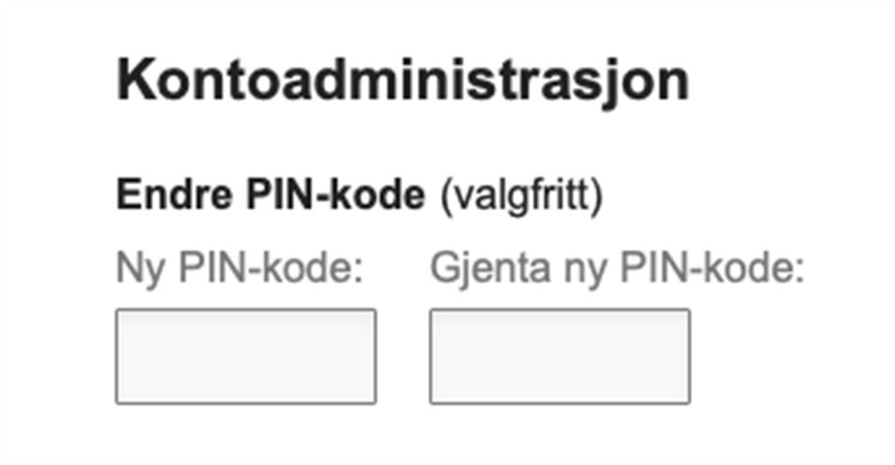Focus the repeat new PIN box
This screenshot has height=465, width=895.
(x=559, y=357)
